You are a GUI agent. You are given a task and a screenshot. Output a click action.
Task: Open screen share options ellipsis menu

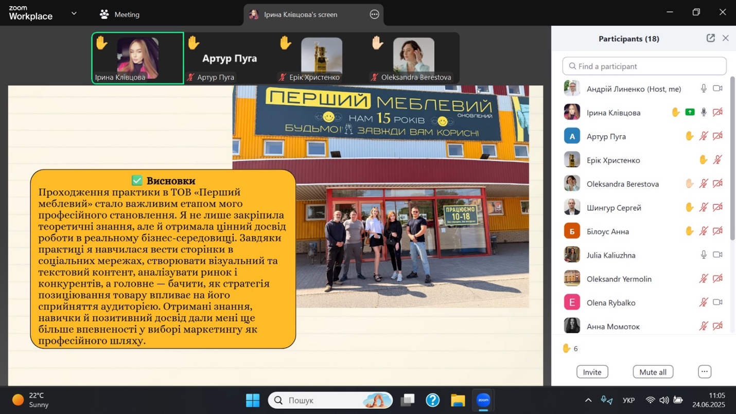click(375, 14)
